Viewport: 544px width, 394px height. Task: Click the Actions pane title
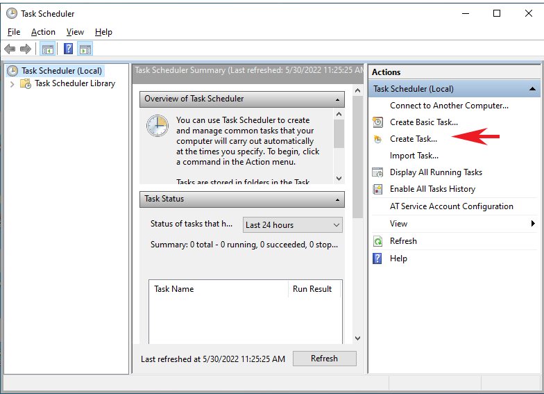click(x=386, y=72)
